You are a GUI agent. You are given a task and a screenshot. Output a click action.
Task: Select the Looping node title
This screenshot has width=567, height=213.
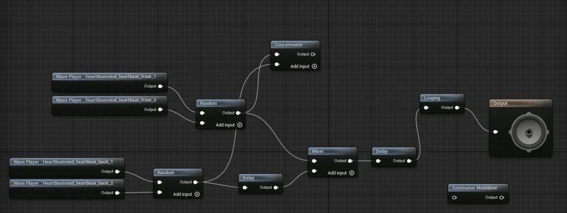click(432, 98)
